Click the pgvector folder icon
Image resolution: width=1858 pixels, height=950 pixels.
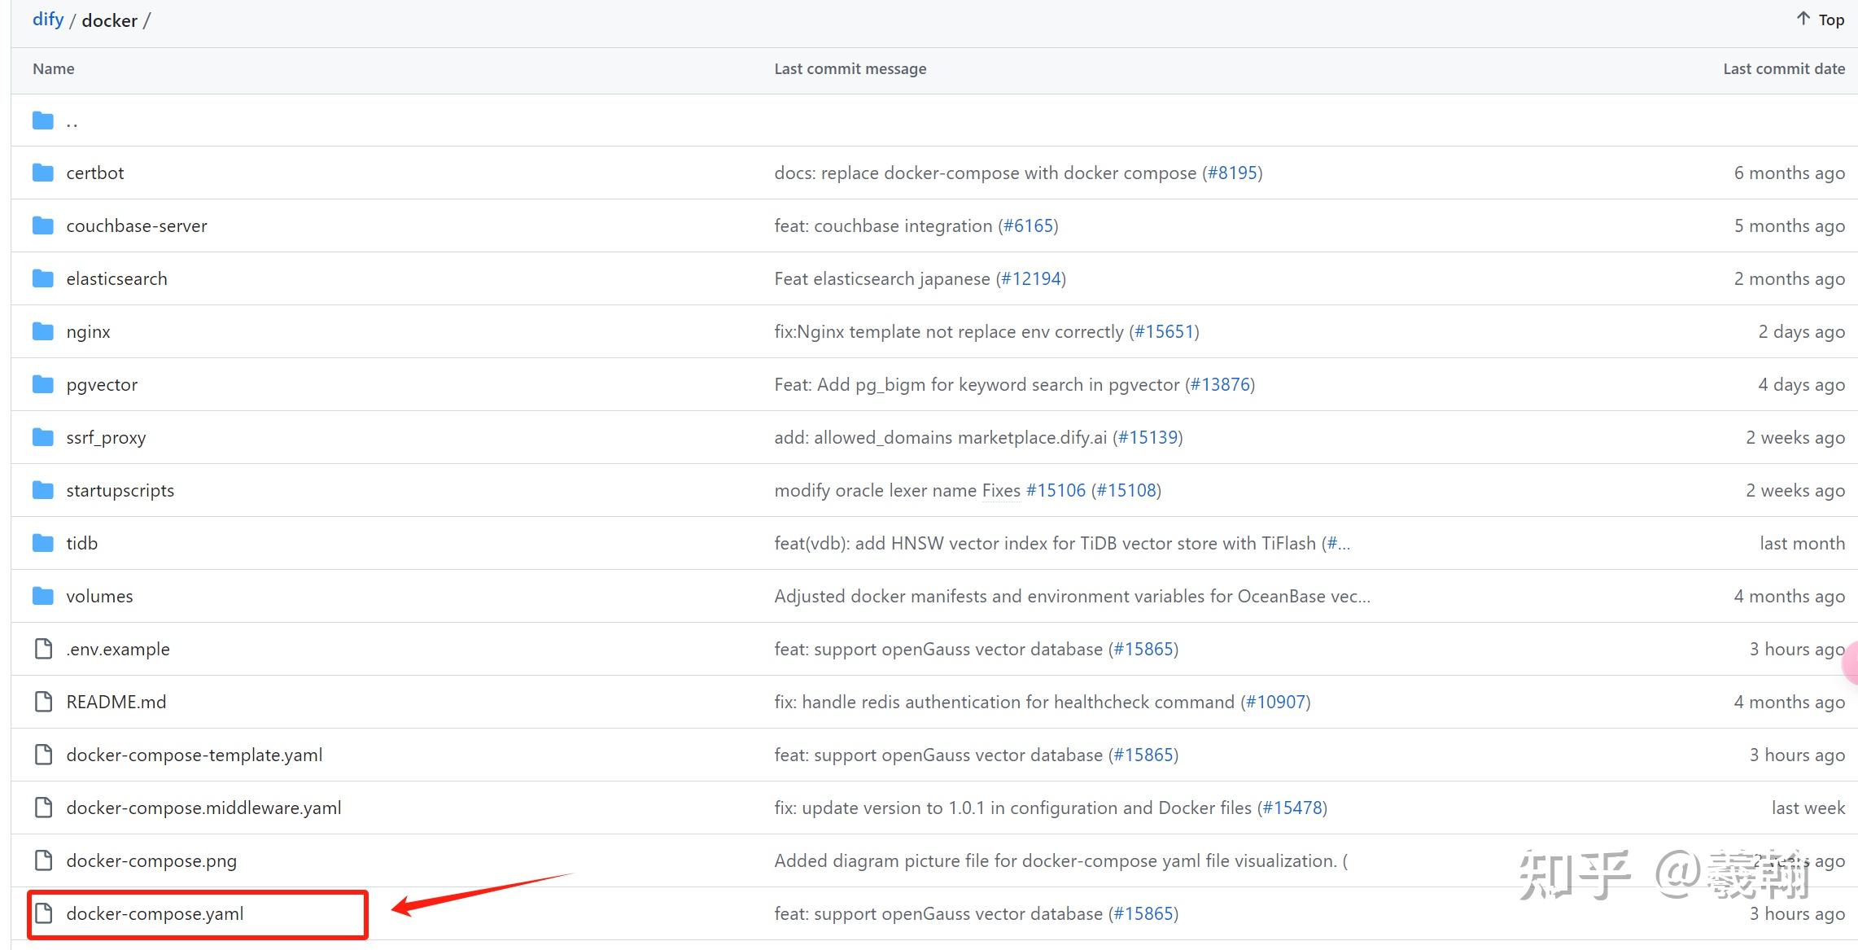point(43,384)
